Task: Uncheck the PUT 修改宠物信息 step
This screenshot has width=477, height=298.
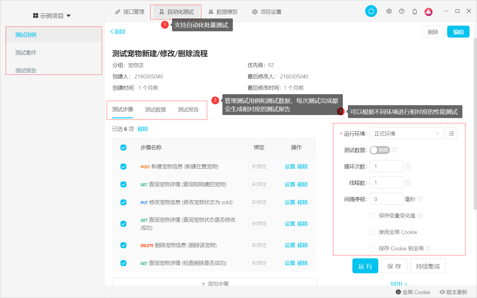Action: (123, 202)
